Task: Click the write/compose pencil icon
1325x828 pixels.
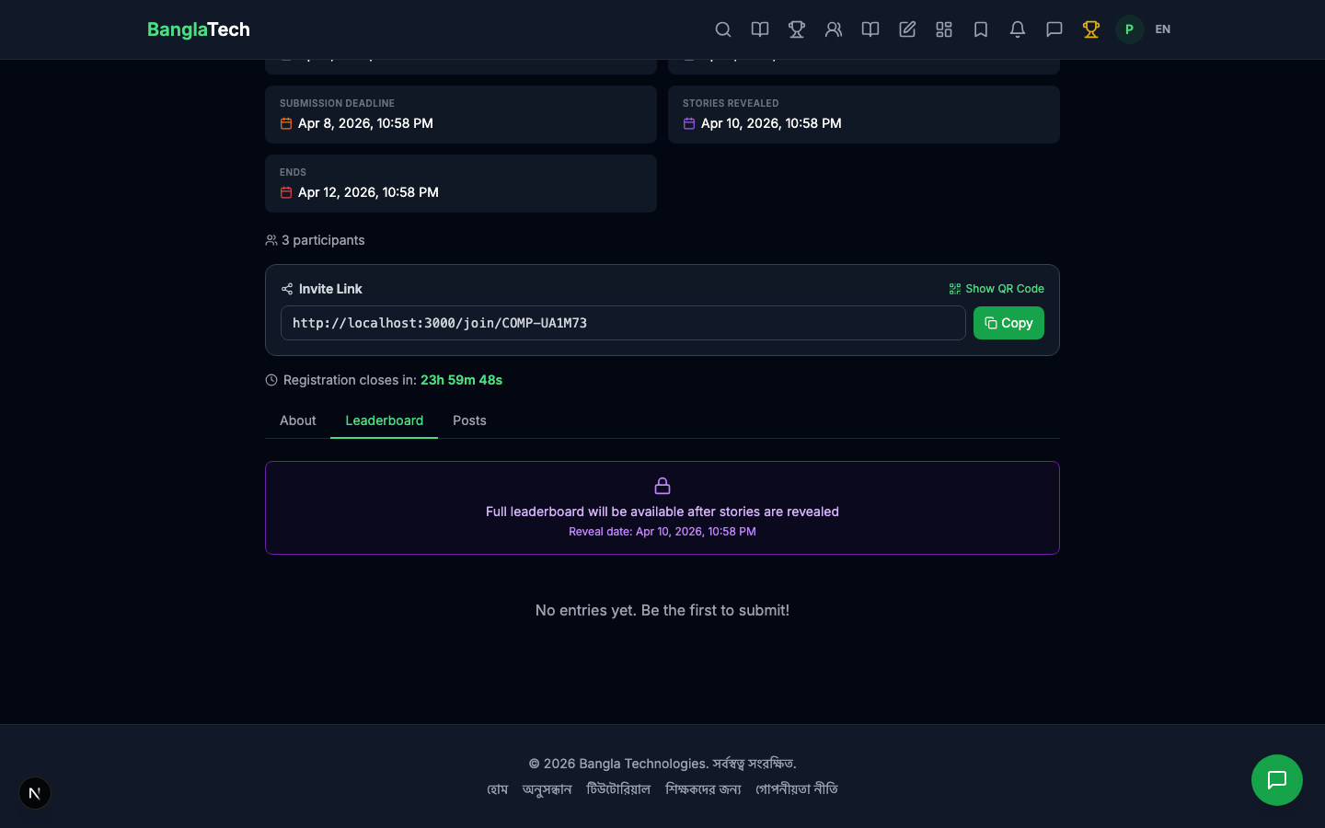Action: tap(907, 29)
